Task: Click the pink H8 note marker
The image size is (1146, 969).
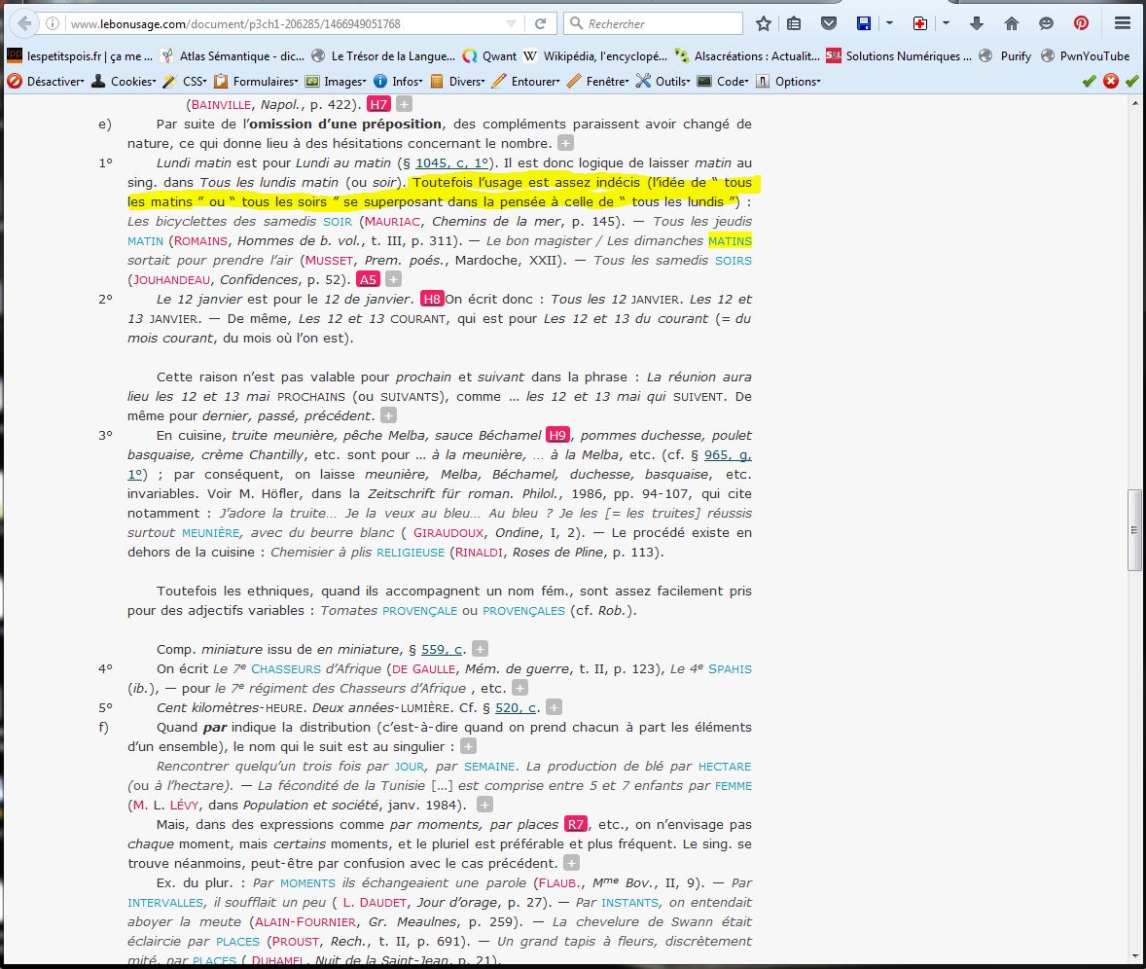Action: click(x=432, y=299)
